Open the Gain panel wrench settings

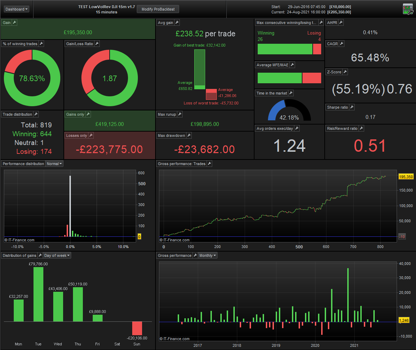[x=14, y=23]
